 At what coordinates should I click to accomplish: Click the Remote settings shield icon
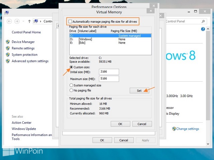[8, 48]
